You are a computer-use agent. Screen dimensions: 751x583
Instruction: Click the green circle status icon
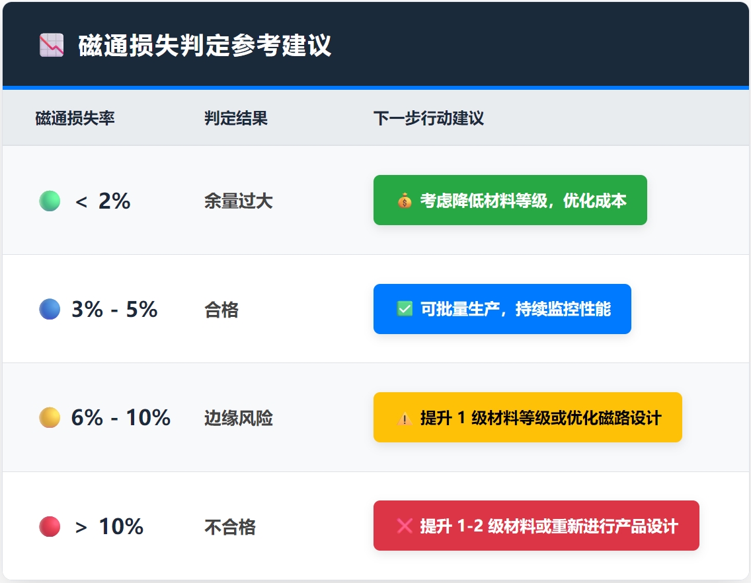[50, 201]
